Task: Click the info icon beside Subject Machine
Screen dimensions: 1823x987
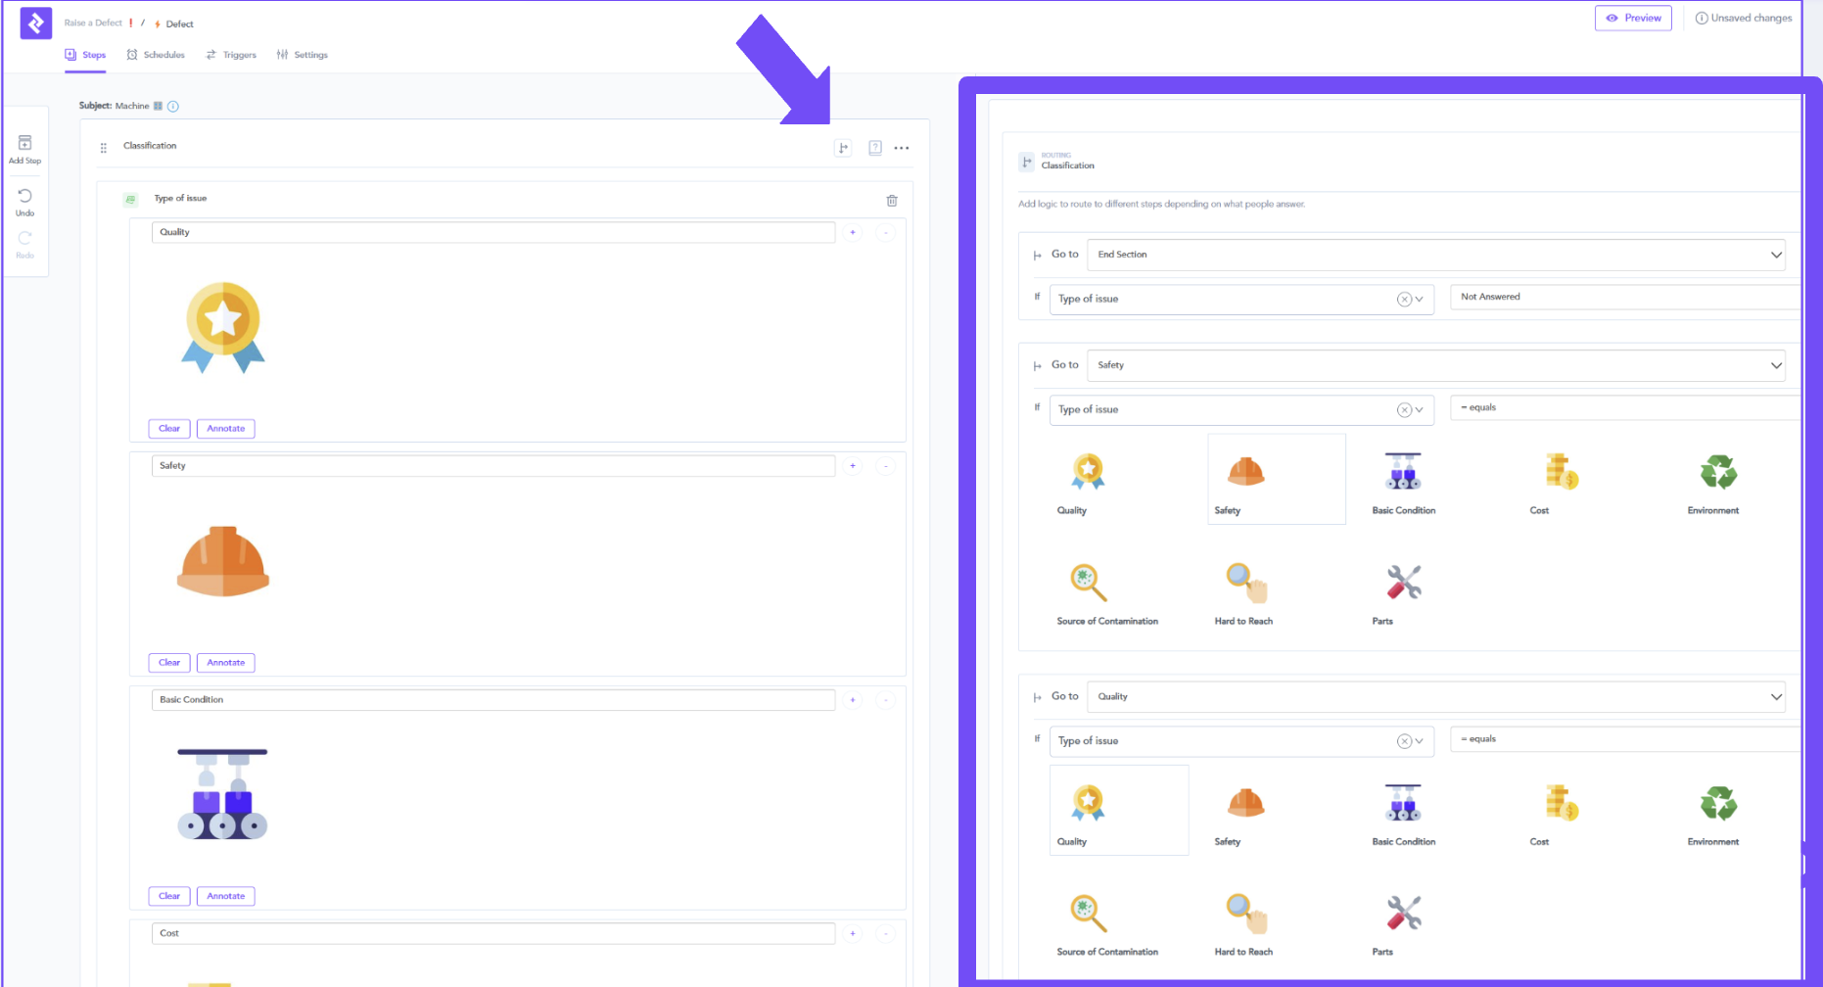Action: tap(173, 107)
